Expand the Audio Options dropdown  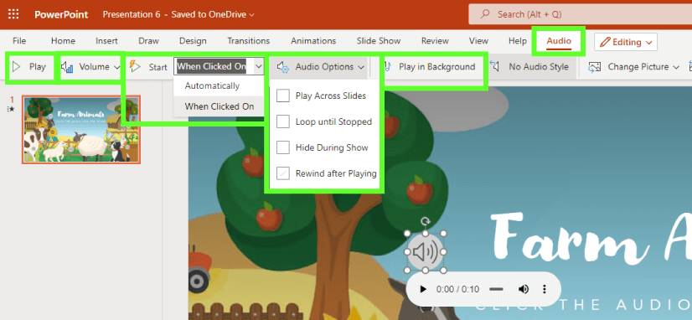pos(322,67)
